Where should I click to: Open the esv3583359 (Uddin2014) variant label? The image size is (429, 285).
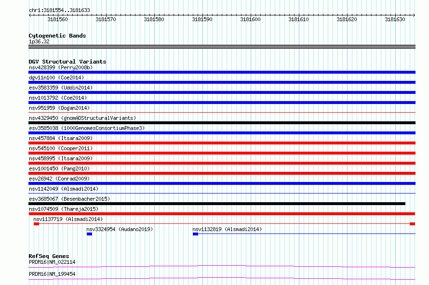[61, 88]
